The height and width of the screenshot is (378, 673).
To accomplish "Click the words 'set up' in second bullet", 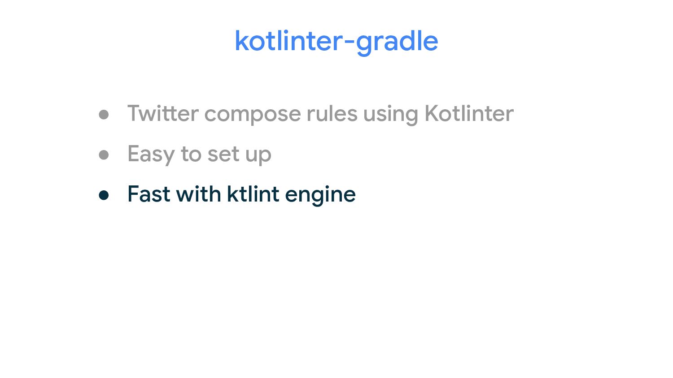I will pos(239,155).
